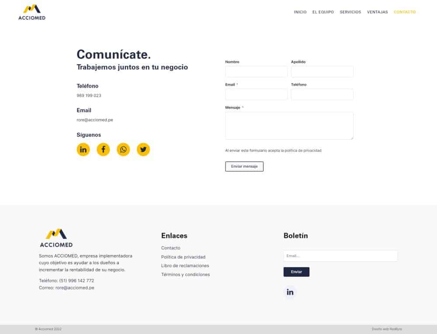Open the Política de privacidad footer link
The height and width of the screenshot is (334, 437).
pyautogui.click(x=183, y=257)
